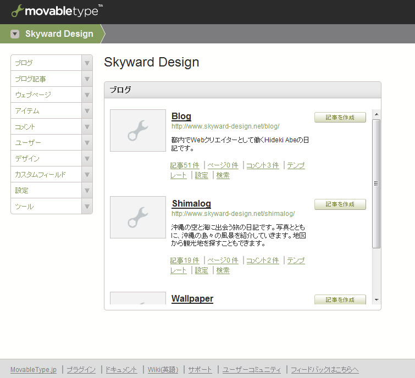
Task: Create an entry for Blog with 記事を作成
Action: pos(340,117)
